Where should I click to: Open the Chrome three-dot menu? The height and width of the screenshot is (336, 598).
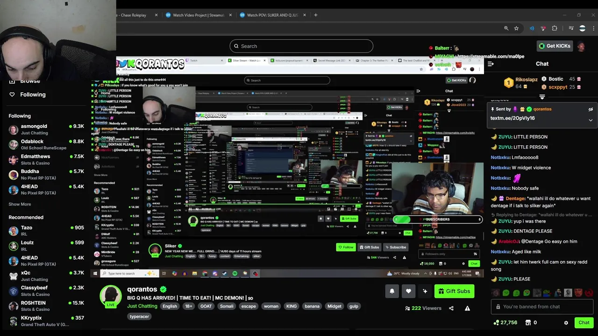593,28
